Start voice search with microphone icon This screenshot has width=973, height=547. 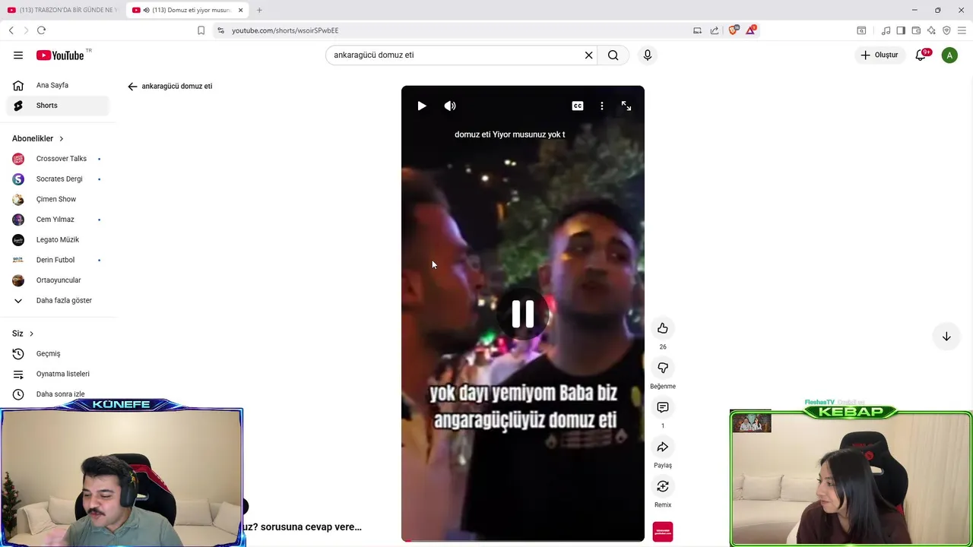tap(648, 55)
